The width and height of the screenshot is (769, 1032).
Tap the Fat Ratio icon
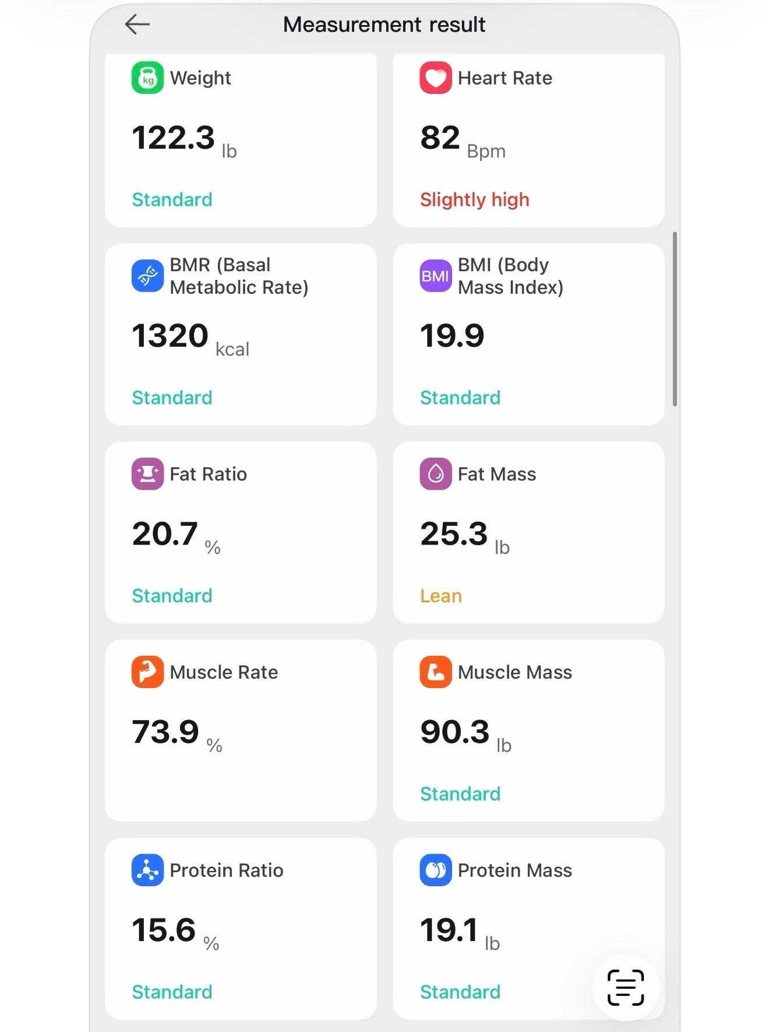click(x=147, y=474)
